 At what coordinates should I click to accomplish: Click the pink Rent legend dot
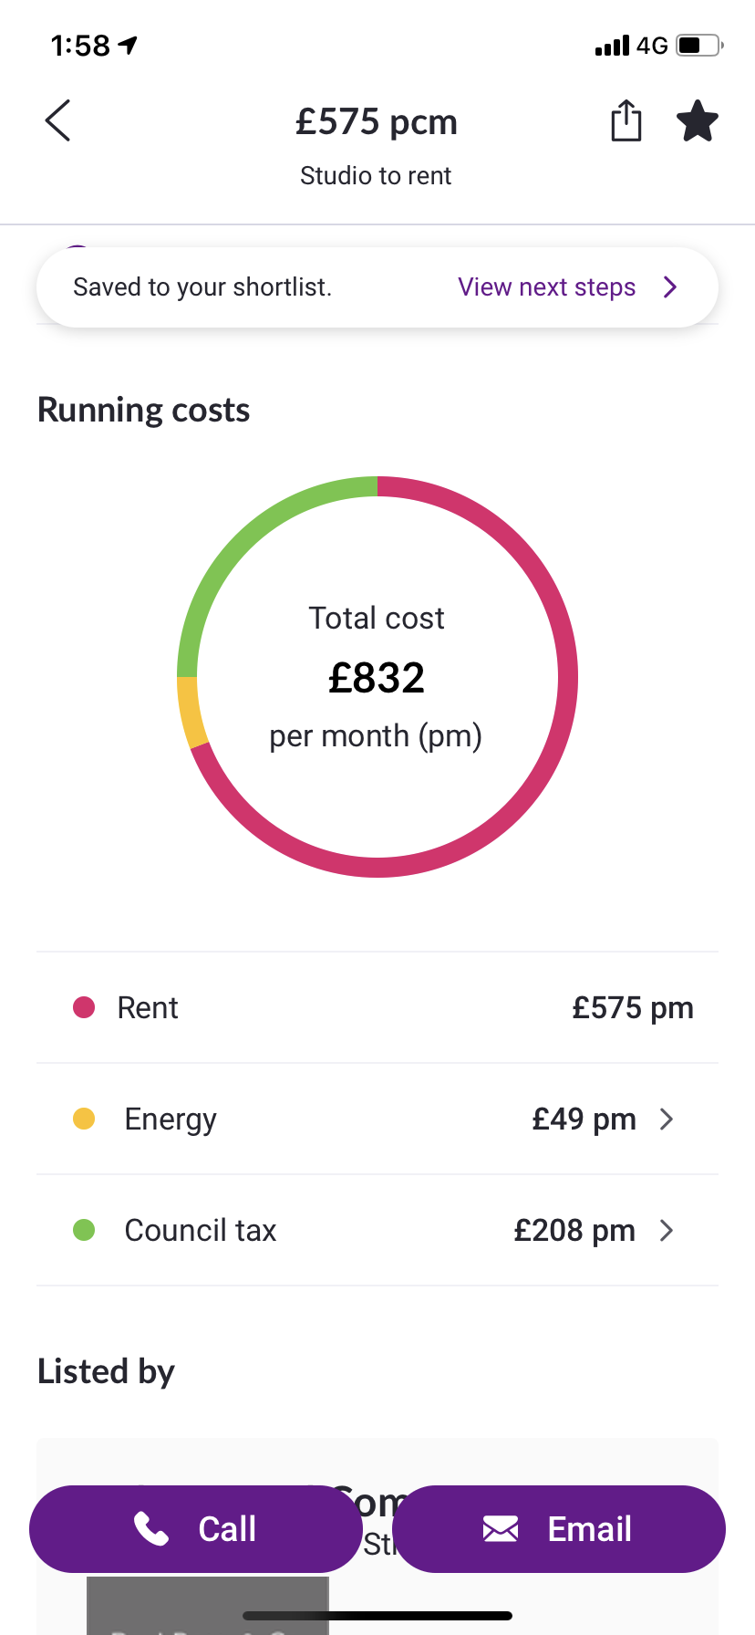click(84, 1007)
